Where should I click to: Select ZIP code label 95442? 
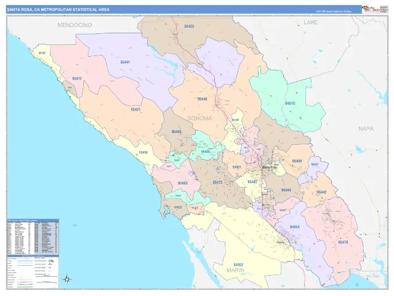point(321,192)
